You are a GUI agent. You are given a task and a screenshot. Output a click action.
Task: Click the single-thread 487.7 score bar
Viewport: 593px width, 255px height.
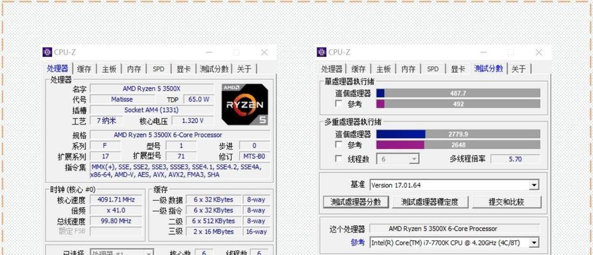(459, 93)
